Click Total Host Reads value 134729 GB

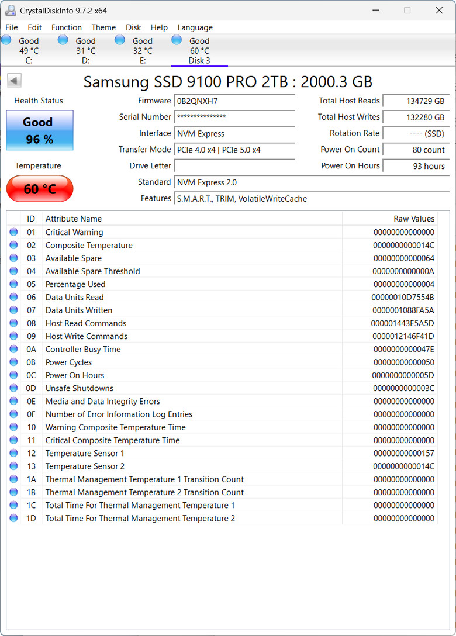coord(416,101)
